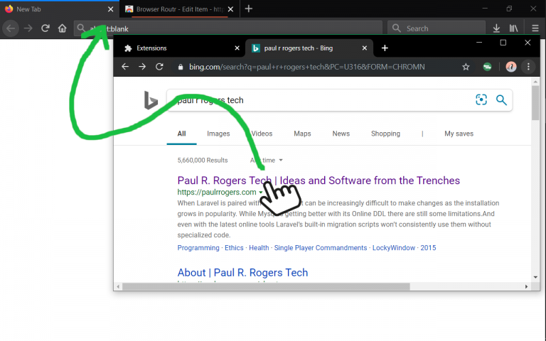Click the scroll-up arrow of the page

(x=535, y=82)
